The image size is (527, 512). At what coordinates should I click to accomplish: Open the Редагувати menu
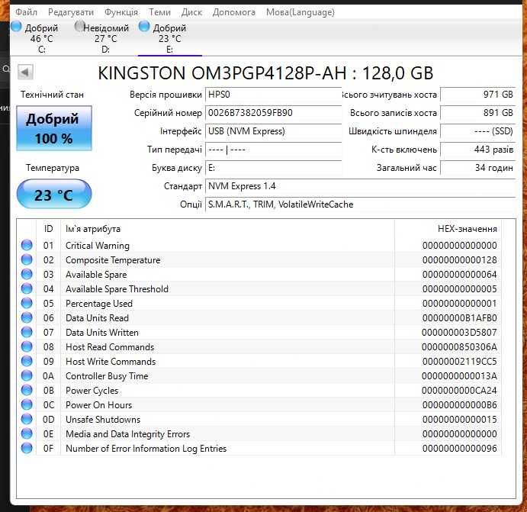(x=71, y=12)
